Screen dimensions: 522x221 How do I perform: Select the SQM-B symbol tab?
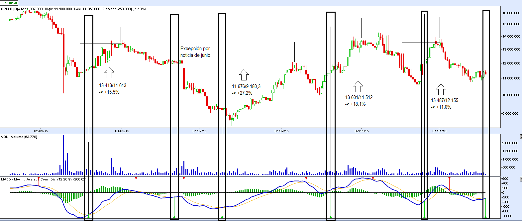point(9,3)
